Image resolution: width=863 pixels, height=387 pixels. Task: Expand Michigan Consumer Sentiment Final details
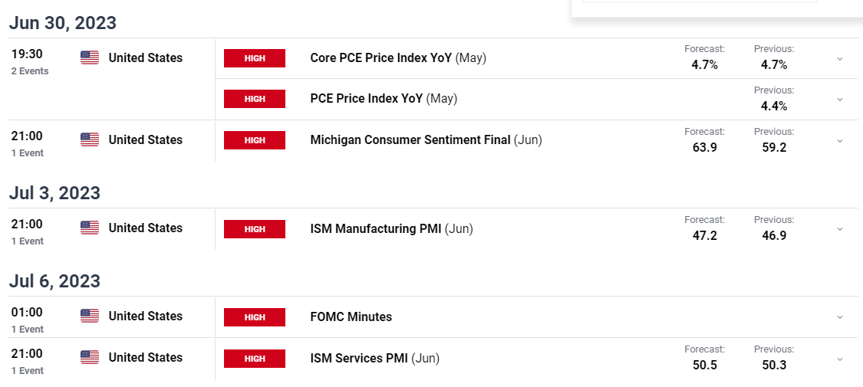840,141
